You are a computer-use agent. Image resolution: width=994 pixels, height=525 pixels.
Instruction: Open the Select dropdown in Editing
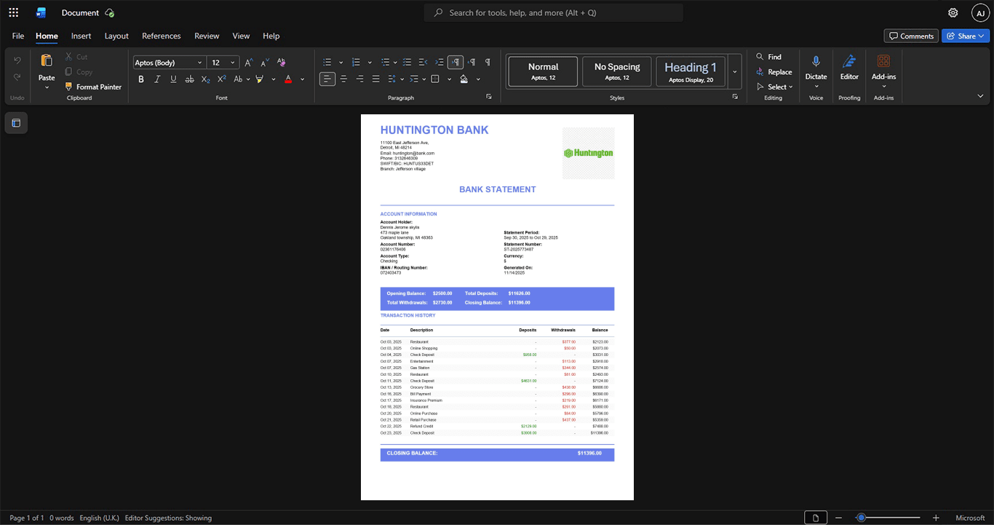tap(774, 87)
